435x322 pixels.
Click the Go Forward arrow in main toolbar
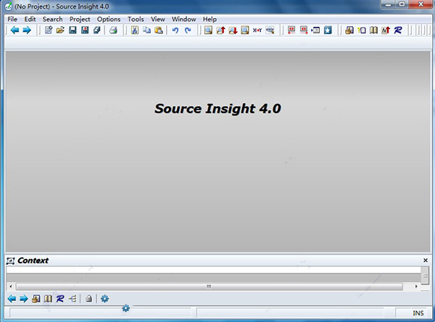pos(27,30)
